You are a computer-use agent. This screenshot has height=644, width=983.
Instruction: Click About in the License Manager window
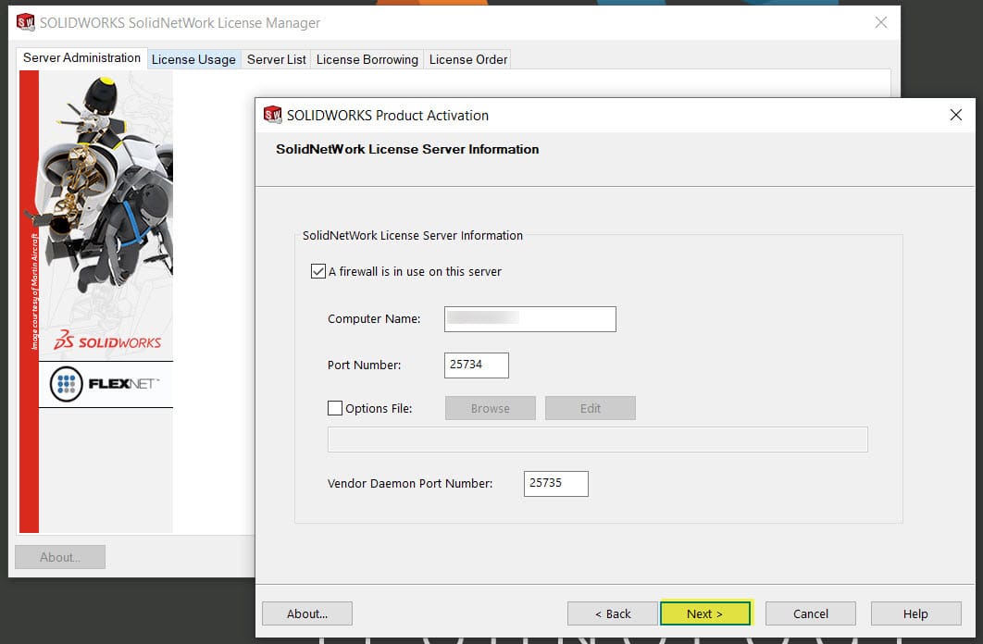point(60,557)
